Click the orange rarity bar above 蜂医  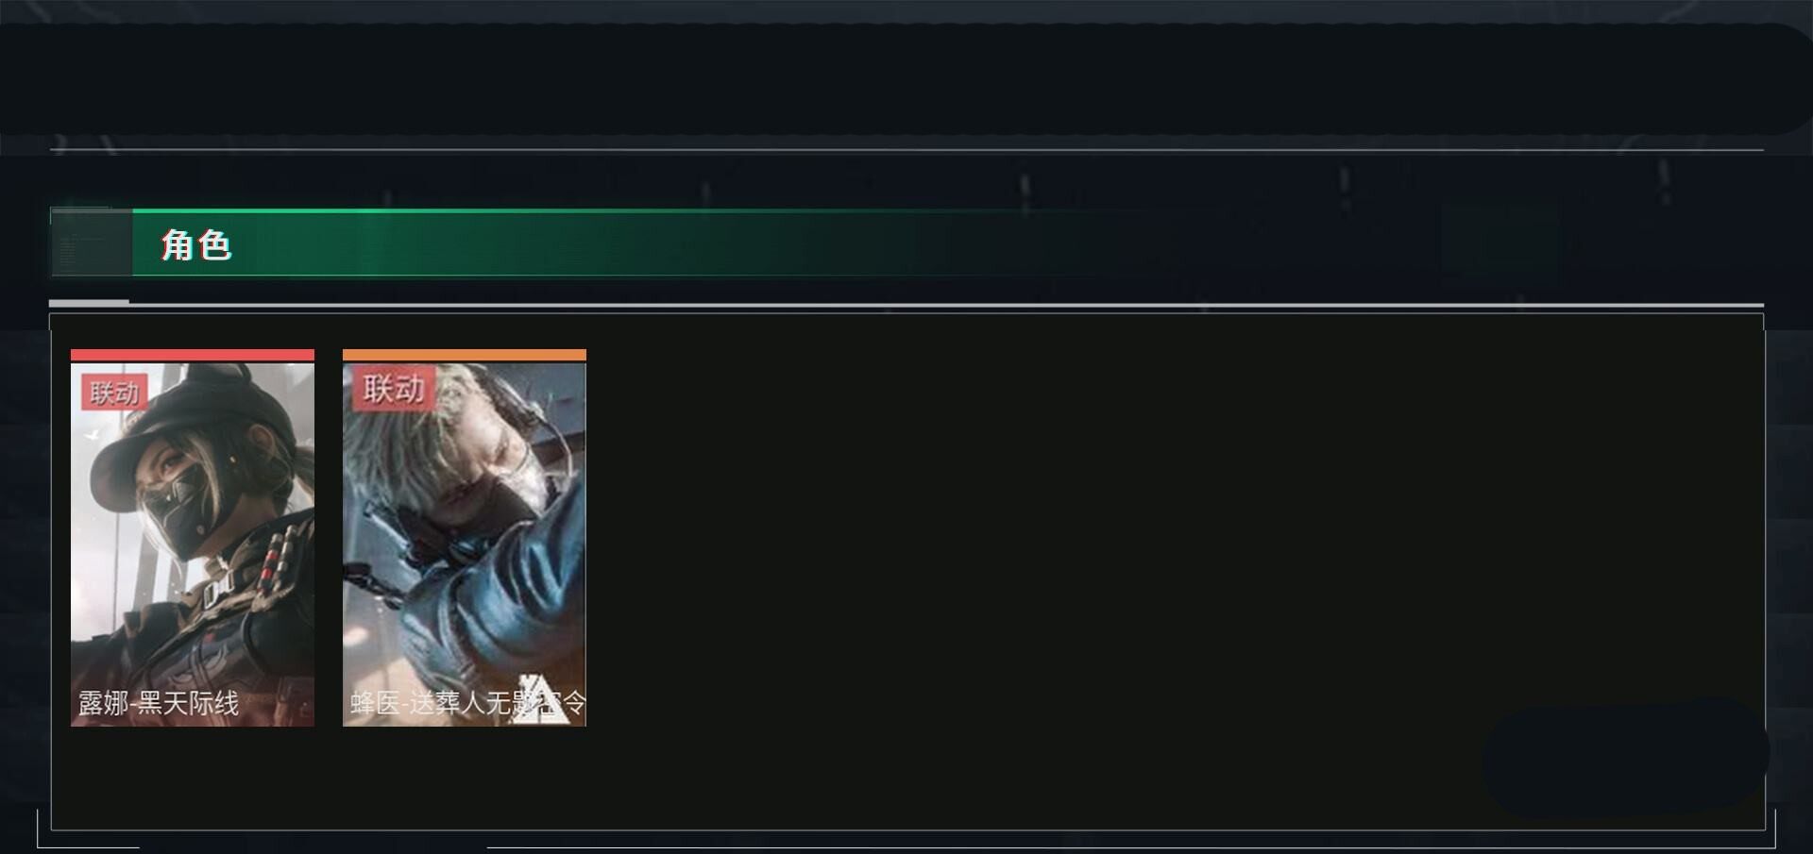point(465,355)
